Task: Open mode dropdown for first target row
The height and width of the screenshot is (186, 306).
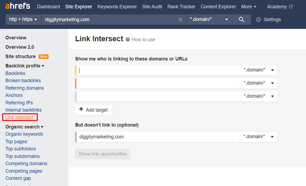Action: (x=258, y=70)
